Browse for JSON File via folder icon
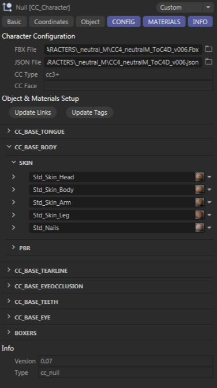Screen dimensions: 217x388 pos(209,62)
